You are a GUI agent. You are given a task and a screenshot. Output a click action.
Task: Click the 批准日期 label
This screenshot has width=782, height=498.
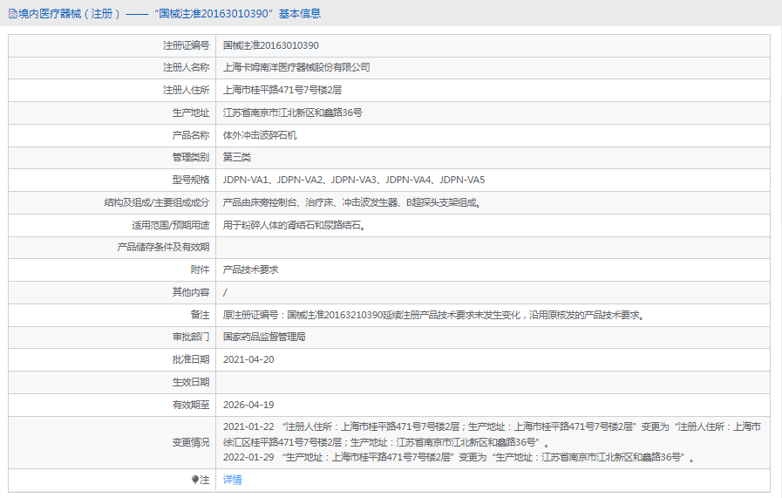tap(191, 359)
